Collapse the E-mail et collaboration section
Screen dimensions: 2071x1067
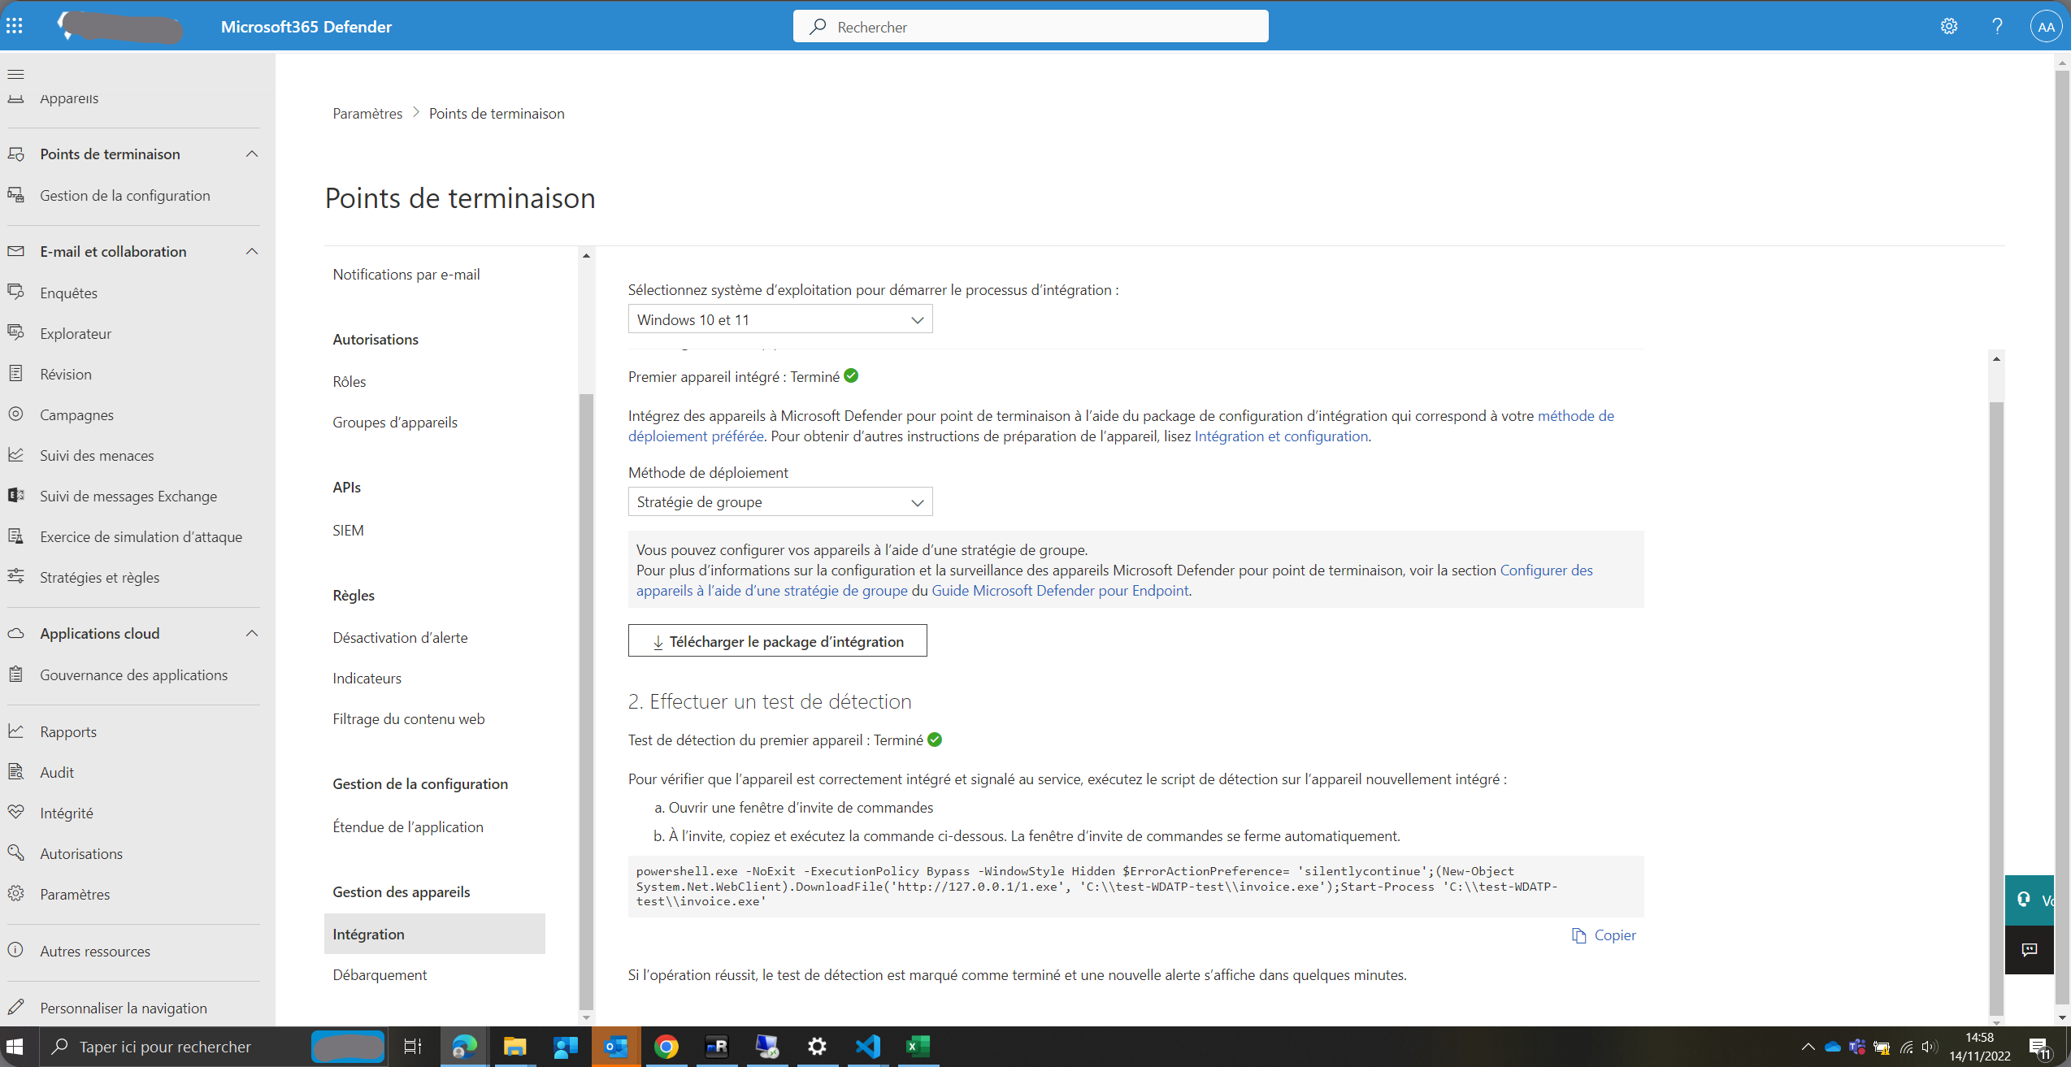click(252, 251)
